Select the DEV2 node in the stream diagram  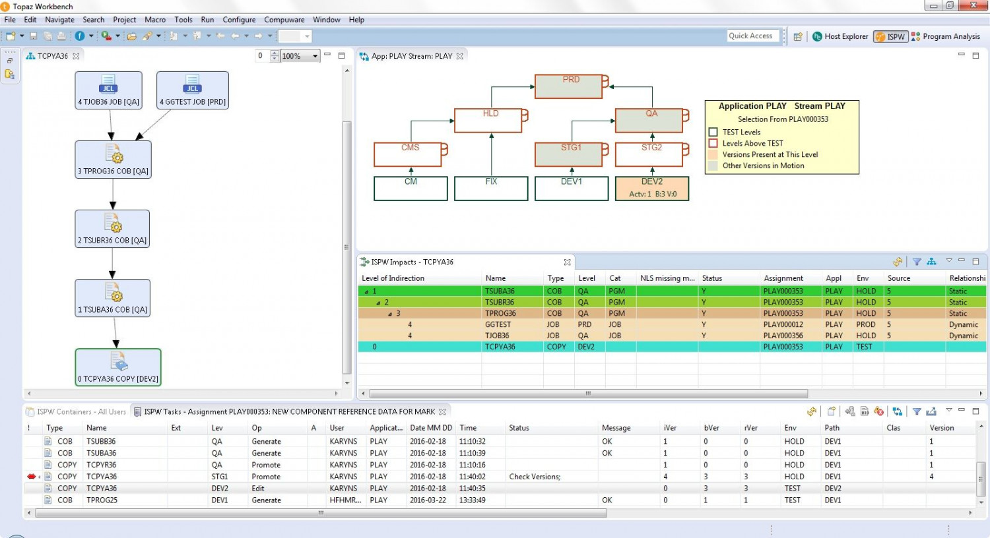651,188
